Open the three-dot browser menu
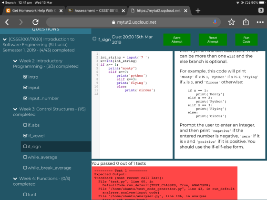Screen dimensions: 267x200 [x=260, y=22]
